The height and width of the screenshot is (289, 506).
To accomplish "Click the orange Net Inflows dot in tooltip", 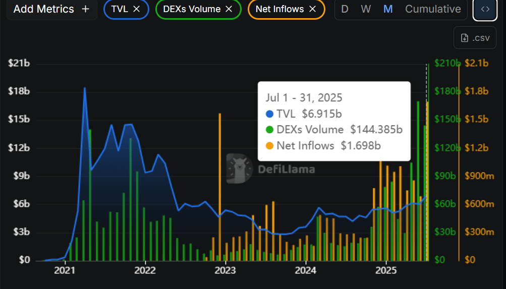I will [269, 146].
